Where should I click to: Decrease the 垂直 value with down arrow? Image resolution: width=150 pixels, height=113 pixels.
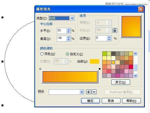point(68,40)
